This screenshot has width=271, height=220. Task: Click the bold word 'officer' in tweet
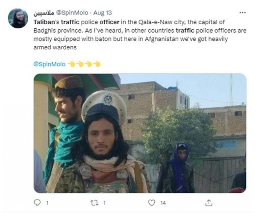[x=110, y=22]
